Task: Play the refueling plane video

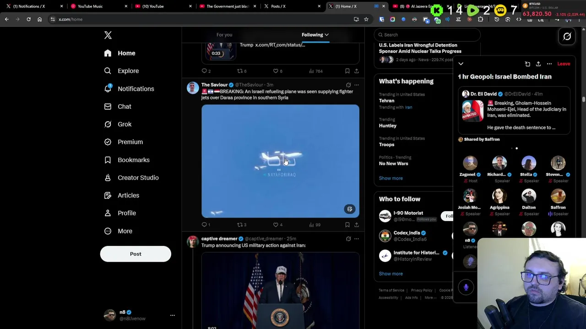Action: click(x=280, y=161)
